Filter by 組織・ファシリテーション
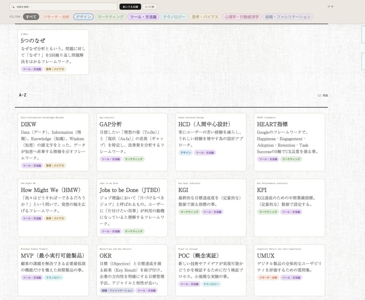Screen dimensions: 365x300 [x=288, y=17]
